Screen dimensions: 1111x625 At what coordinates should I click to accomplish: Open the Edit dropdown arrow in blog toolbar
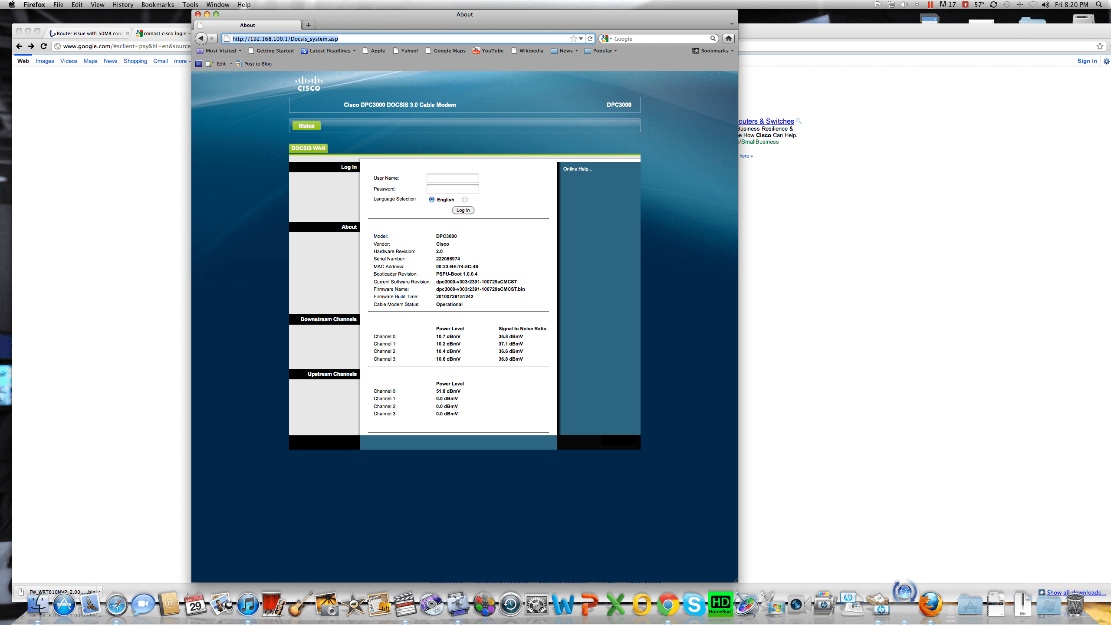[231, 64]
